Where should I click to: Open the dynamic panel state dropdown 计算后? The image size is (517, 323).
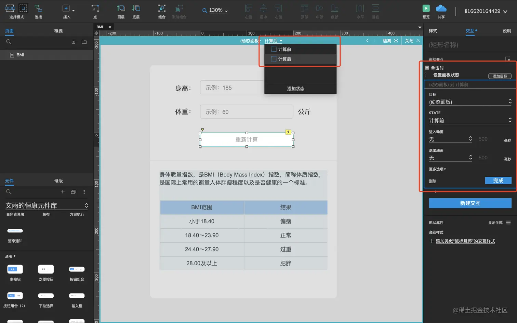[x=274, y=41]
